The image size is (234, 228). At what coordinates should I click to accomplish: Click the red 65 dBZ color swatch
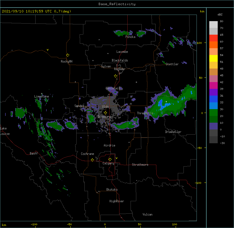pyautogui.click(x=213, y=38)
